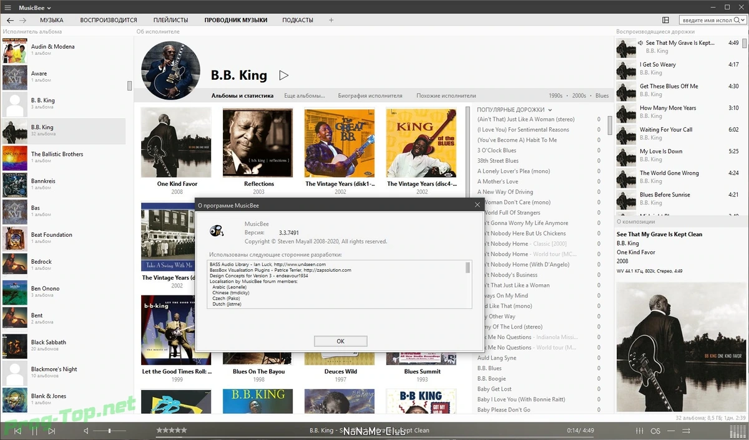Viewport: 749px width, 440px height.
Task: Close the About MusicBee dialog with X
Action: pos(477,204)
